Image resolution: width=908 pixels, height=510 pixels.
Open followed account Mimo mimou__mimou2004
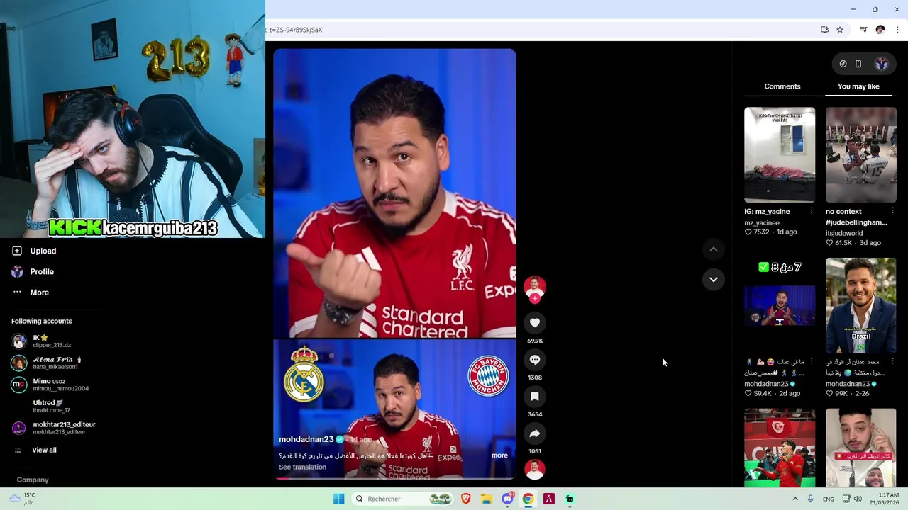pyautogui.click(x=50, y=385)
